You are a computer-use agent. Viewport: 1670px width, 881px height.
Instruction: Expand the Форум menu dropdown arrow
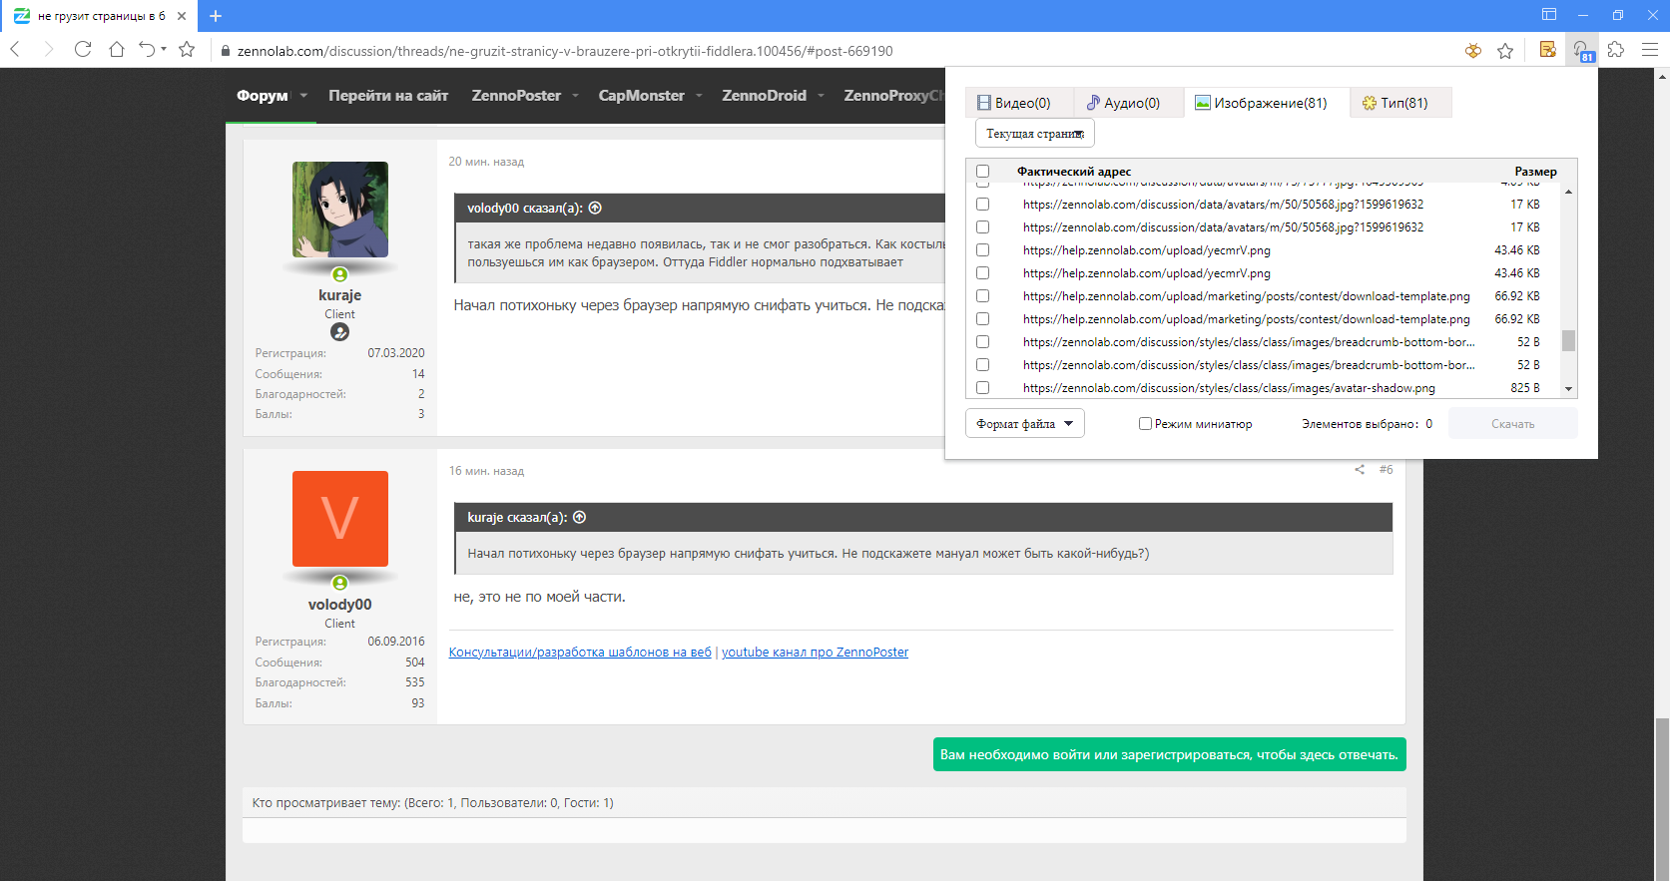click(303, 96)
